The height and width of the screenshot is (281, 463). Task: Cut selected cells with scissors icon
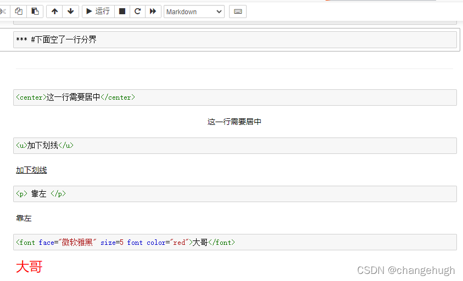click(x=3, y=12)
